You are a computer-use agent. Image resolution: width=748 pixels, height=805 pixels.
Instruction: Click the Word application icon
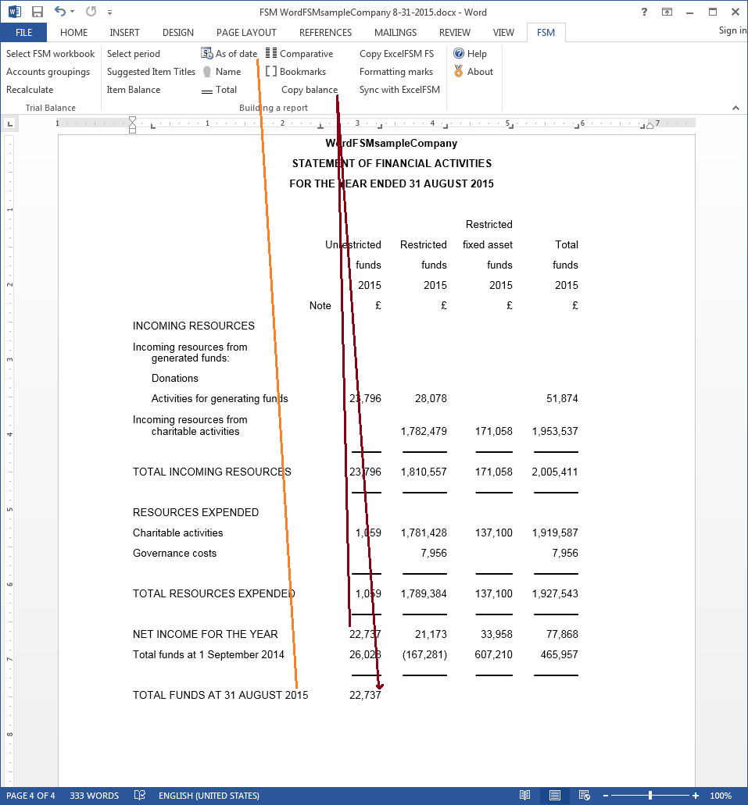(14, 11)
